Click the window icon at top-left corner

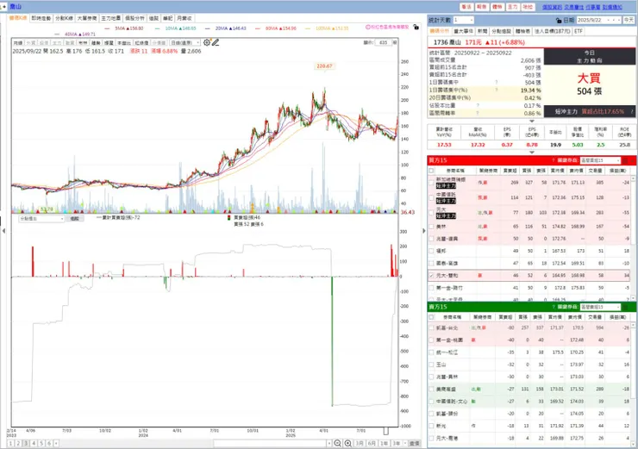(x=3, y=7)
